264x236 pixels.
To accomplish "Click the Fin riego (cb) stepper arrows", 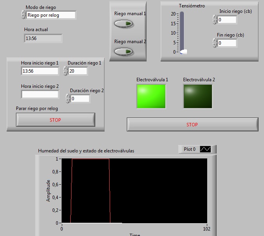I will coord(215,43).
